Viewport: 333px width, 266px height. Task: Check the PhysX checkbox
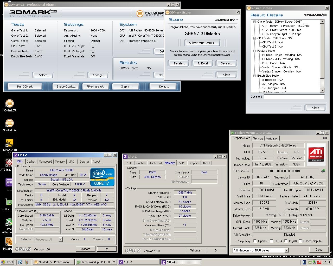[286, 241]
